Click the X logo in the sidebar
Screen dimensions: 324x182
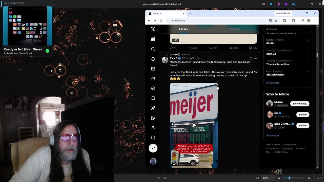click(153, 29)
